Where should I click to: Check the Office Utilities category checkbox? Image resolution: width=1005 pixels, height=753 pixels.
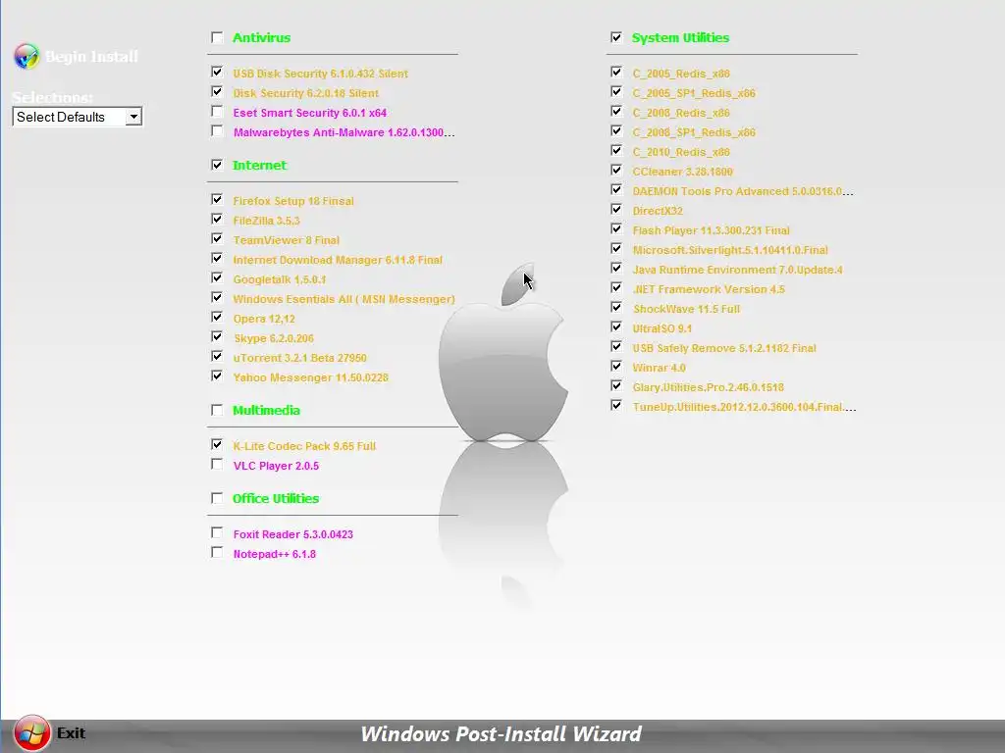click(217, 498)
